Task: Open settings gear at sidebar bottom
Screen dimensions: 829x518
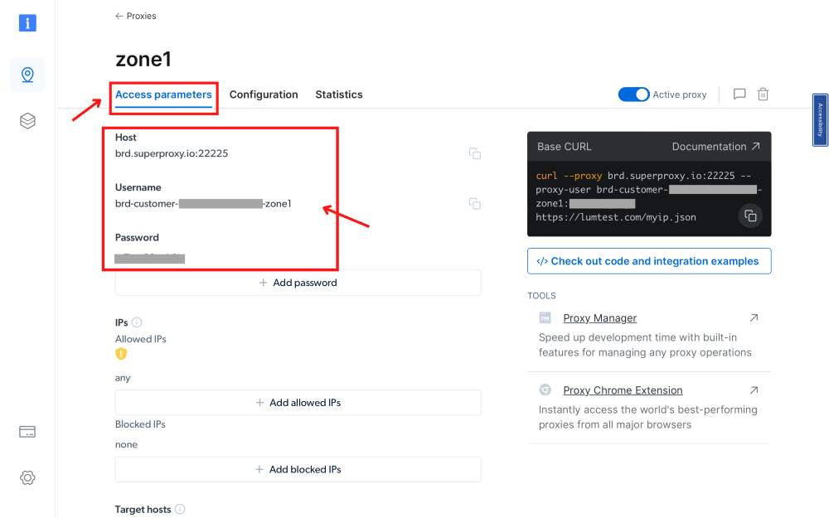Action: [27, 477]
